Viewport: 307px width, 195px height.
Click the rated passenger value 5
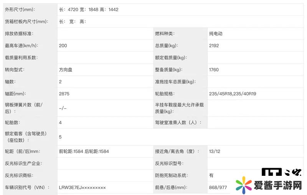click(61, 137)
